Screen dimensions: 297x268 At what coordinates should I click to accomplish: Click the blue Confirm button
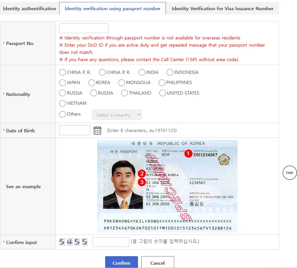tap(122, 262)
